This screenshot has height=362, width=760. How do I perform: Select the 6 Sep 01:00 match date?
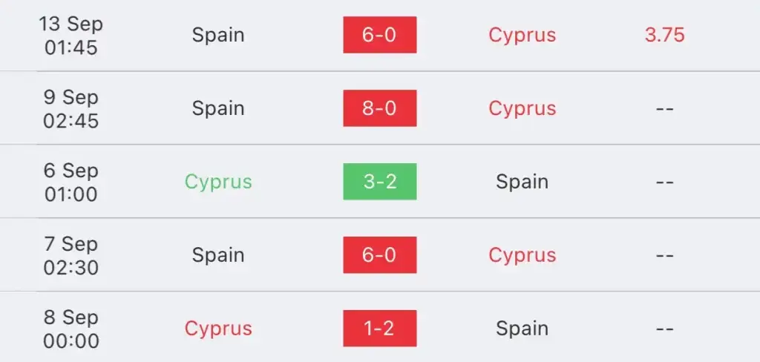71,182
